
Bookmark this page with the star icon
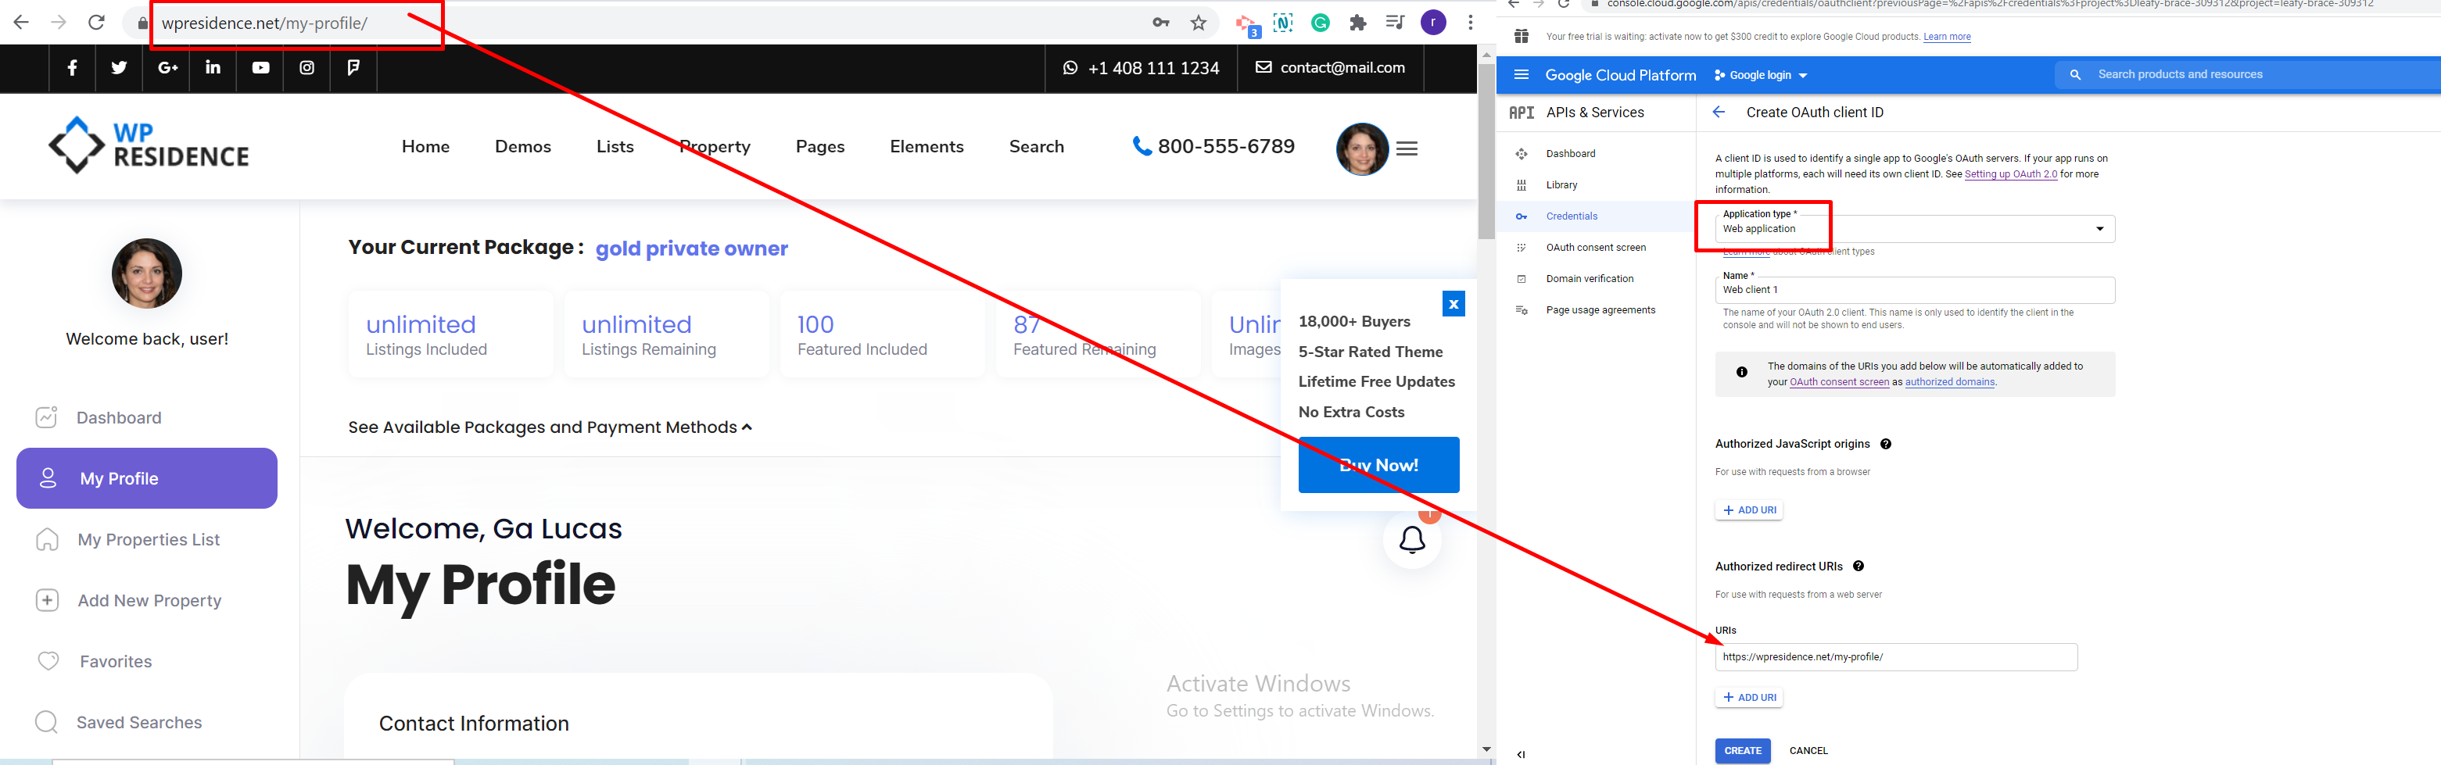1199,23
